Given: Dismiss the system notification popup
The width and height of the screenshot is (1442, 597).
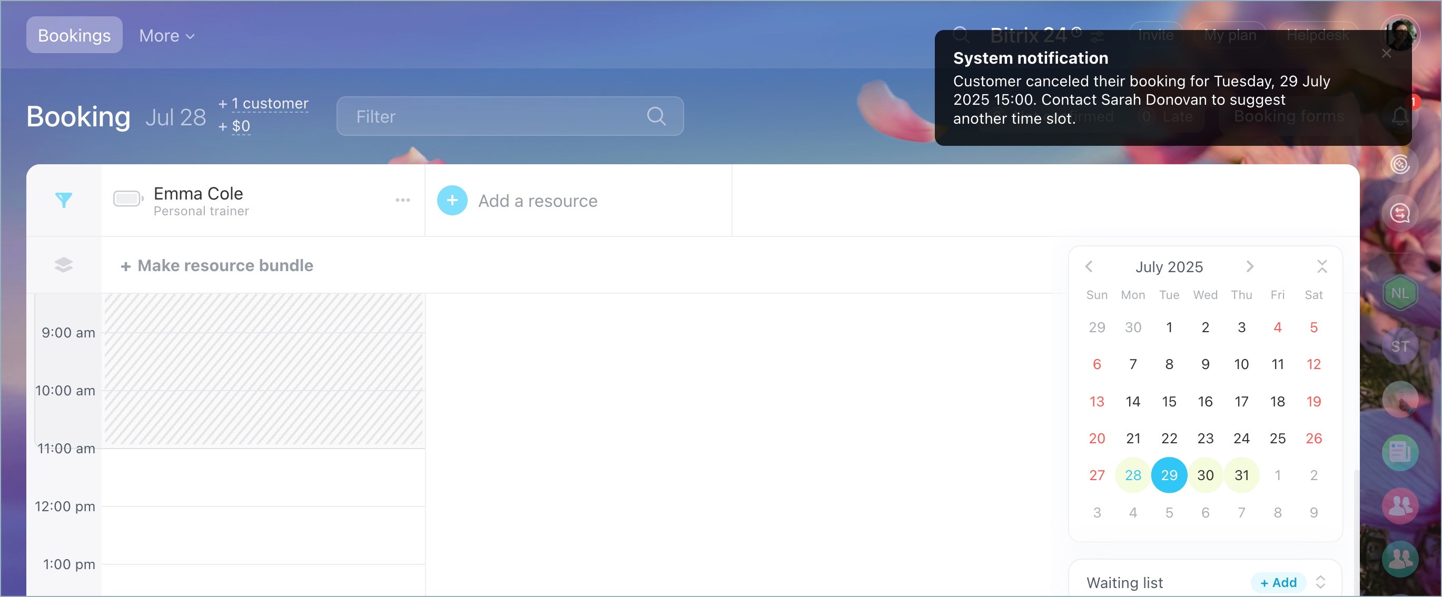Looking at the screenshot, I should 1386,54.
